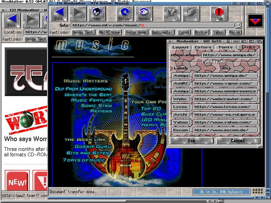Open the Amiga Tech fastlink
This screenshot has width=271, height=203.
click(83, 32)
